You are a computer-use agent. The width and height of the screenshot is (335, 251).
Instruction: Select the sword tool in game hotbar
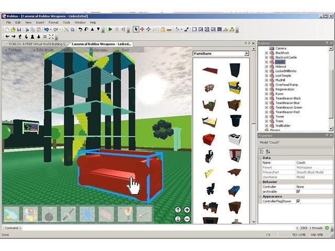[x=68, y=214]
